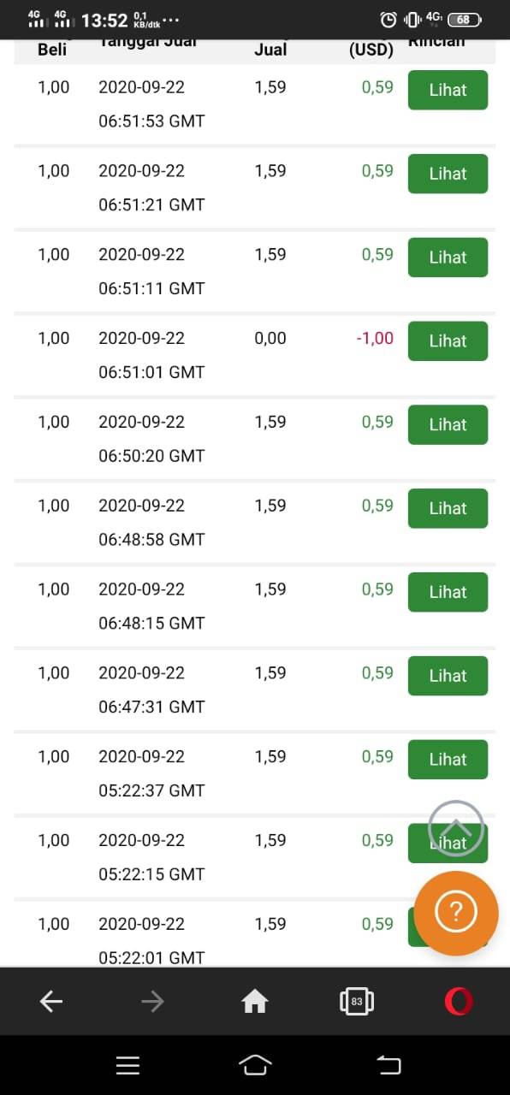Viewport: 510px width, 1095px height.
Task: Select the red -1,00 profit value
Action: 375,338
